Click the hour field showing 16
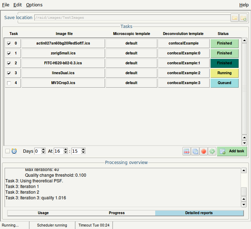Screen dimensions: 251x229 (x=59, y=151)
